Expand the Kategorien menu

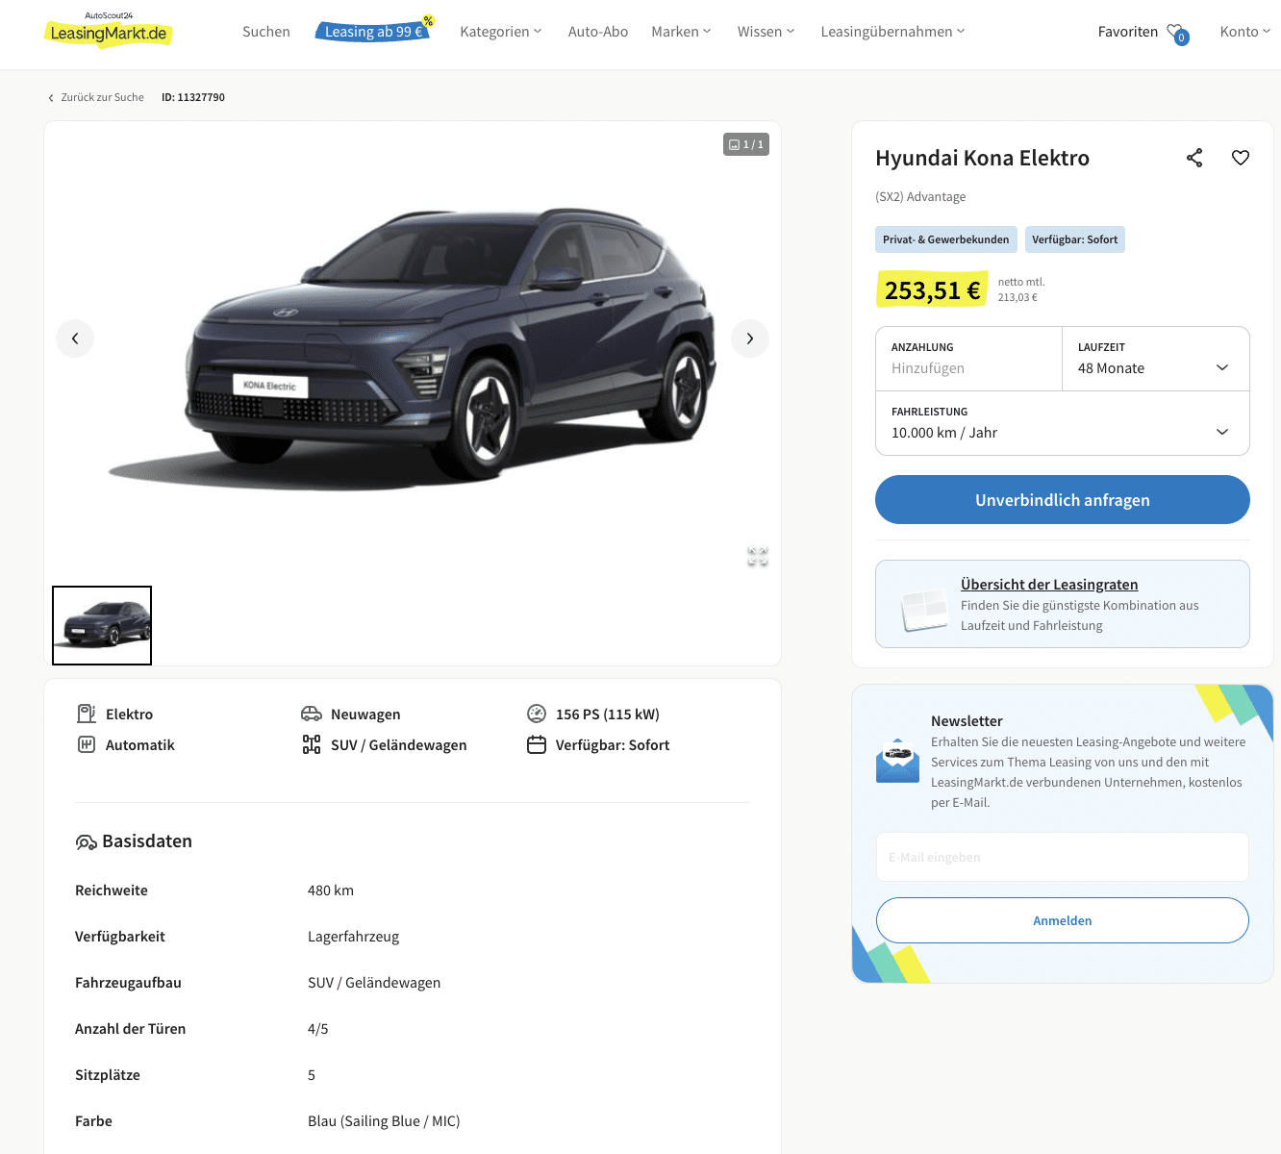point(501,32)
